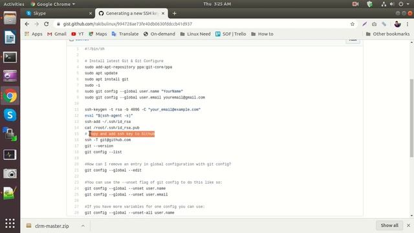The width and height of the screenshot is (414, 233).
Task: Click the 'cat /root/.ssh/id_rsa.pub' line
Action: click(x=112, y=128)
